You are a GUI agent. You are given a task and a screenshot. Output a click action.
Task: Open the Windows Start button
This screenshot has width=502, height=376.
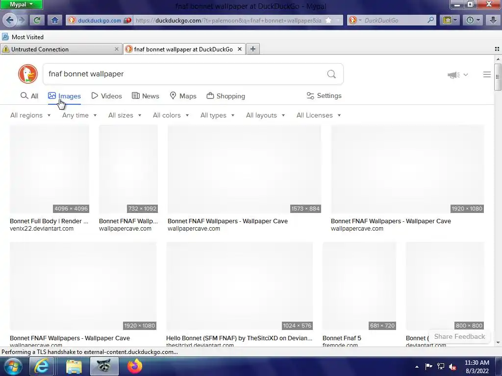tap(13, 366)
